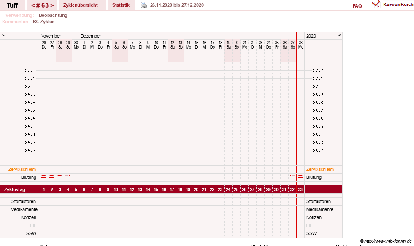Select cycle day 28 in the Zyklustag row
Screen dimensions: 414x246
click(x=260, y=189)
